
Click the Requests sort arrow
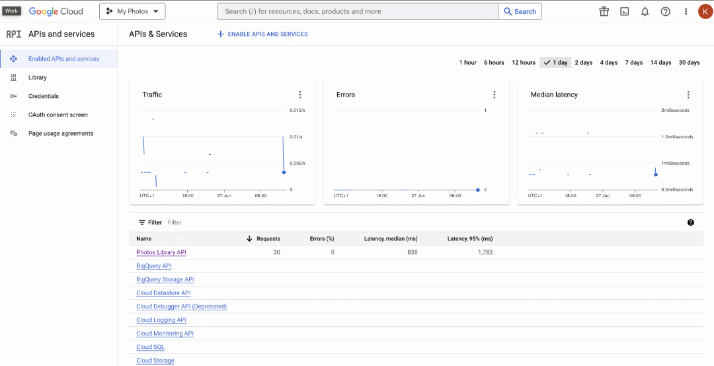tap(249, 238)
